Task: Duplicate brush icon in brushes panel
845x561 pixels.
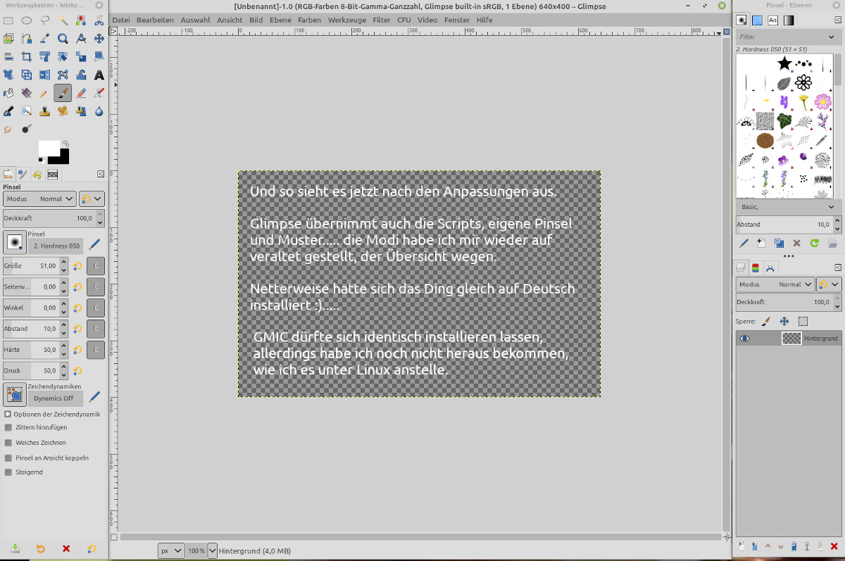Action: pos(779,243)
